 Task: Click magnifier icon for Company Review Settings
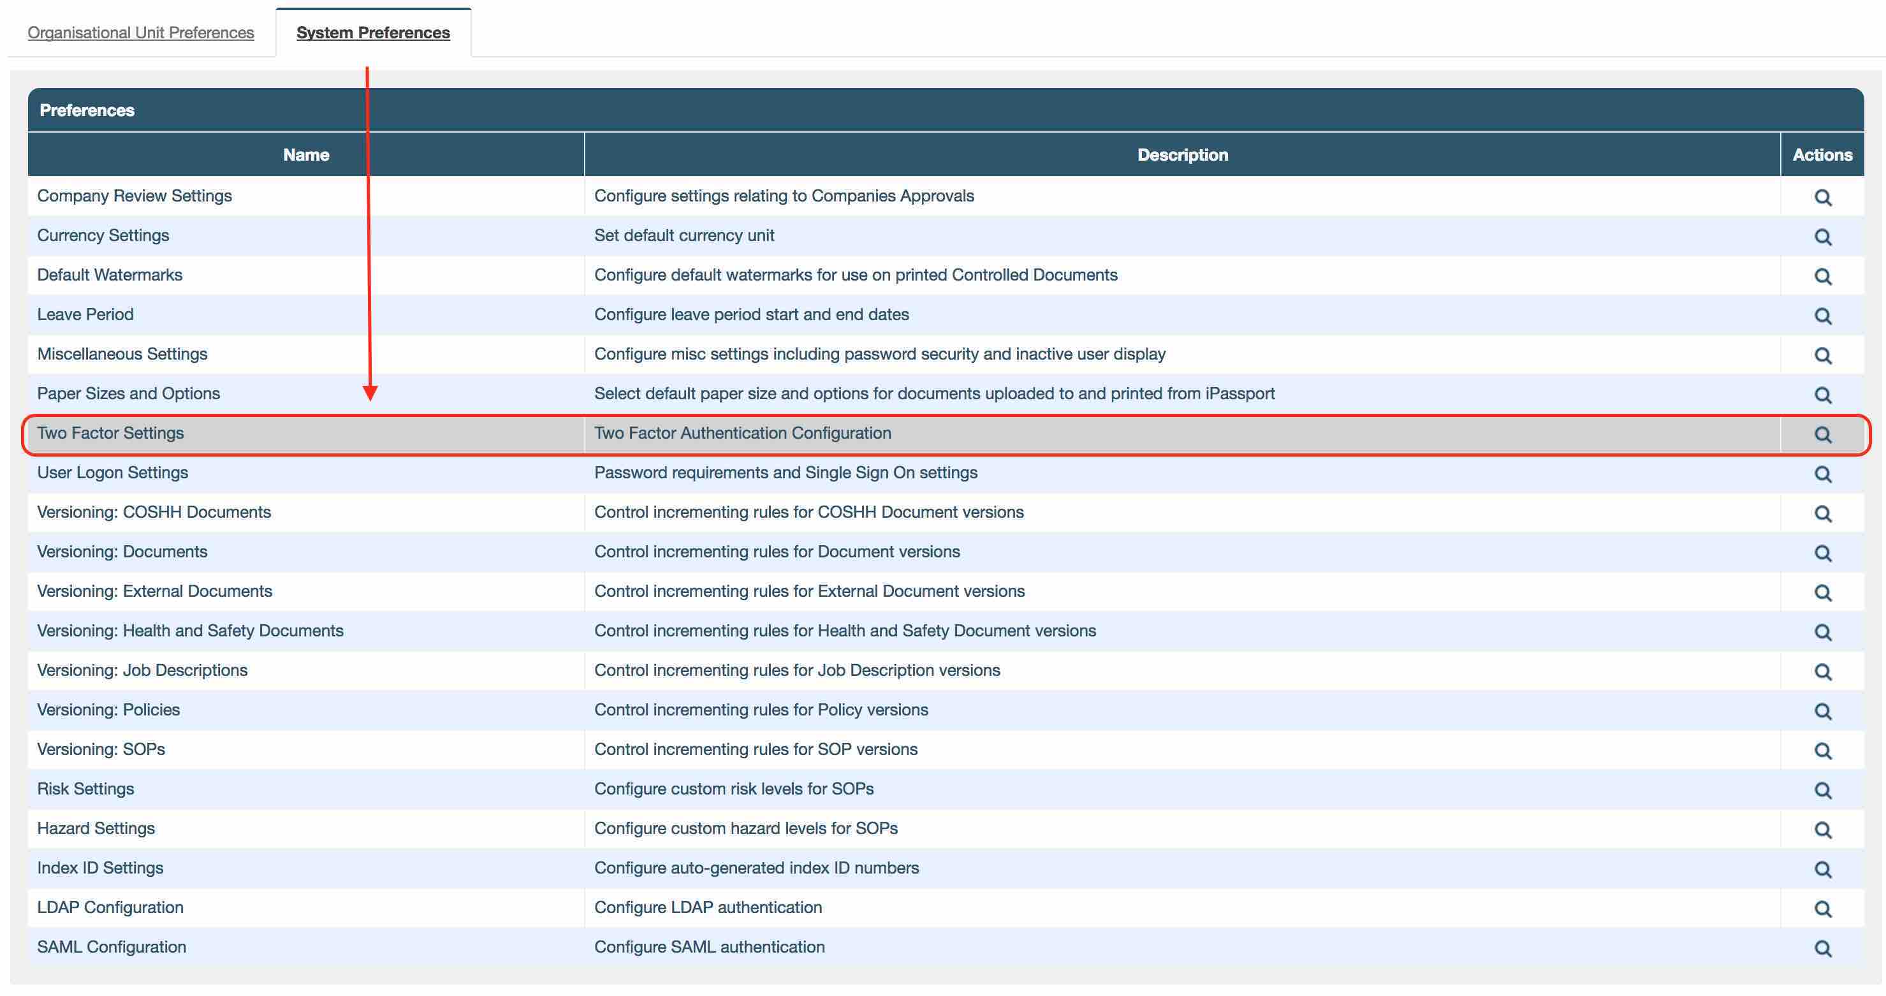tap(1822, 198)
